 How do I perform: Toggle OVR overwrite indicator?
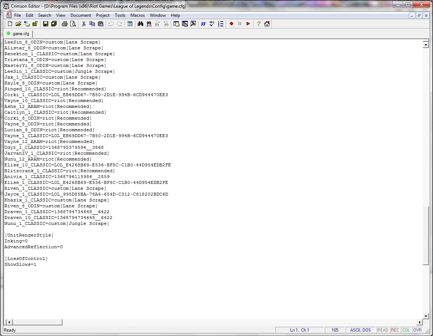[x=417, y=330]
